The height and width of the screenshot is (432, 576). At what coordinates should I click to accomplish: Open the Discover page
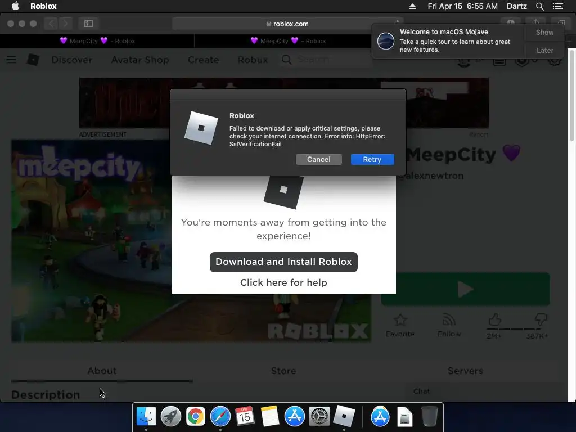71,60
